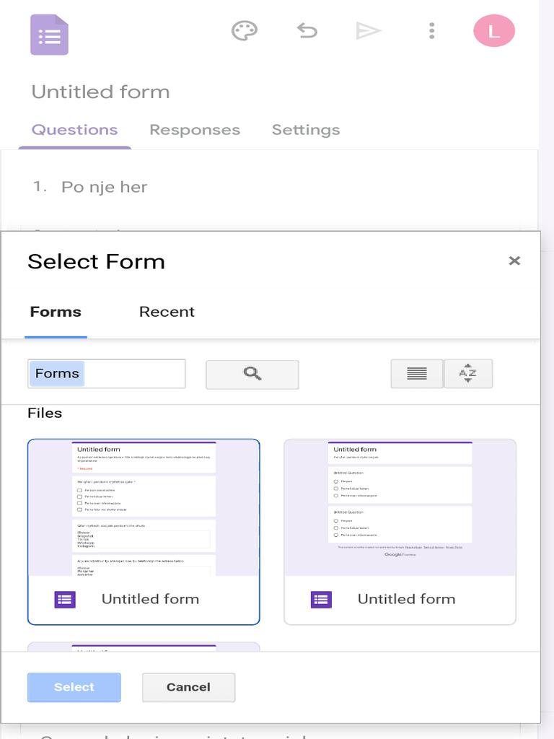
Task: Go to the Settings tab
Action: point(306,130)
